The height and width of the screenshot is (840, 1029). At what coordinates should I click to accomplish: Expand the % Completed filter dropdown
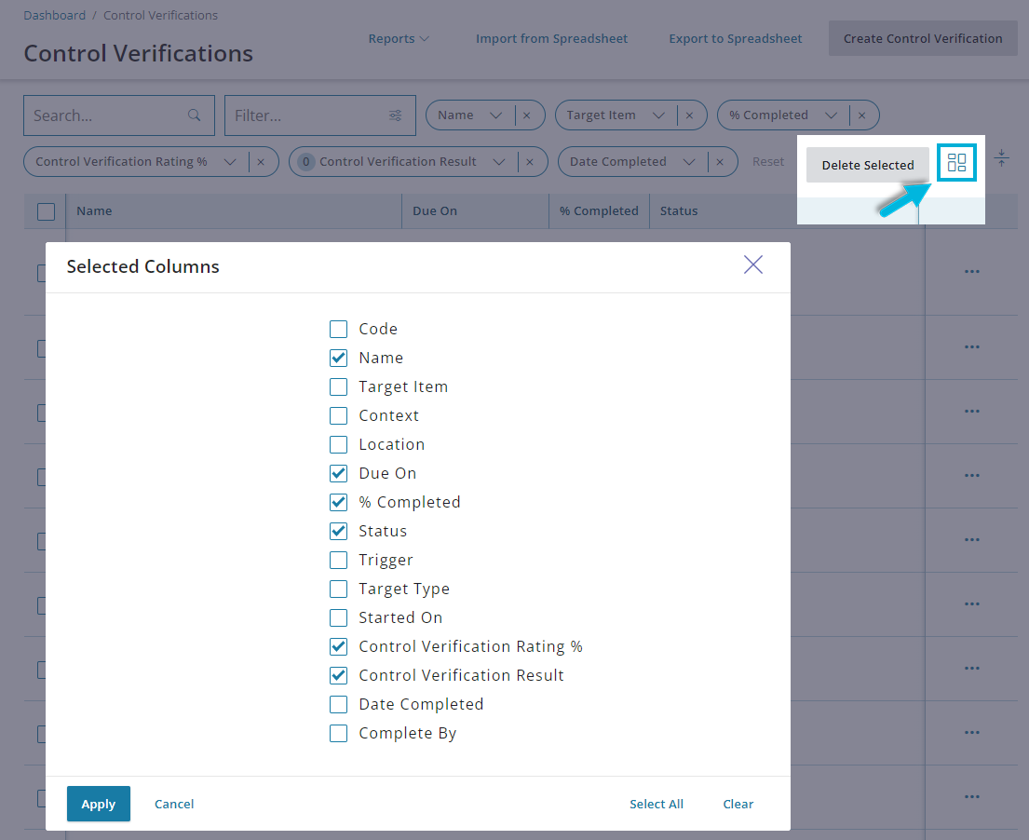[831, 115]
